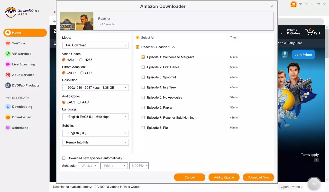329x192 pixels.
Task: Open the Subtitle English [CC] dropdown
Action: 95,133
